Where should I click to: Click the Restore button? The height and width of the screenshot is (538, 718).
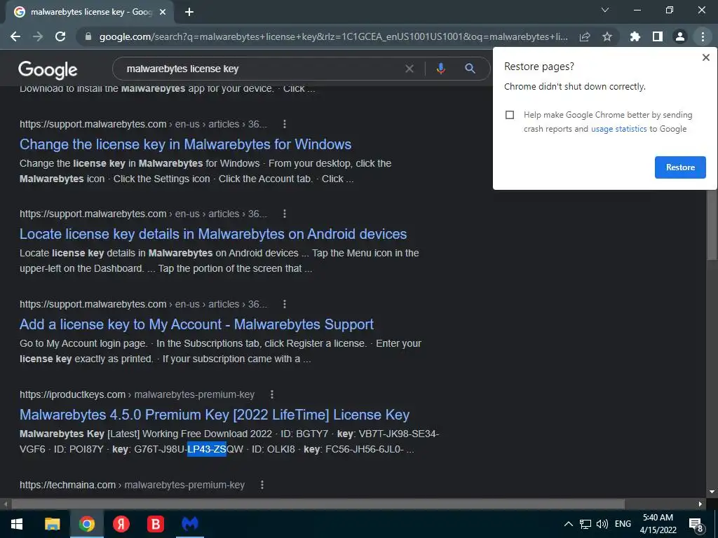tap(680, 167)
